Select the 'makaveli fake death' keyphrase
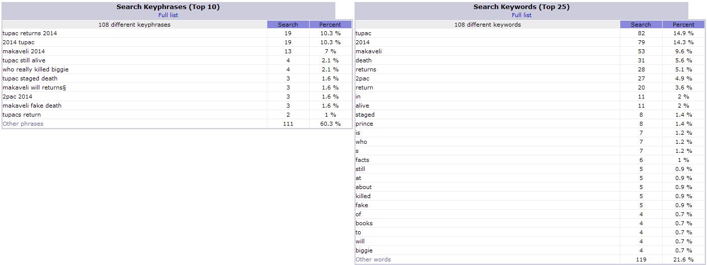Image resolution: width=707 pixels, height=265 pixels. 32,106
